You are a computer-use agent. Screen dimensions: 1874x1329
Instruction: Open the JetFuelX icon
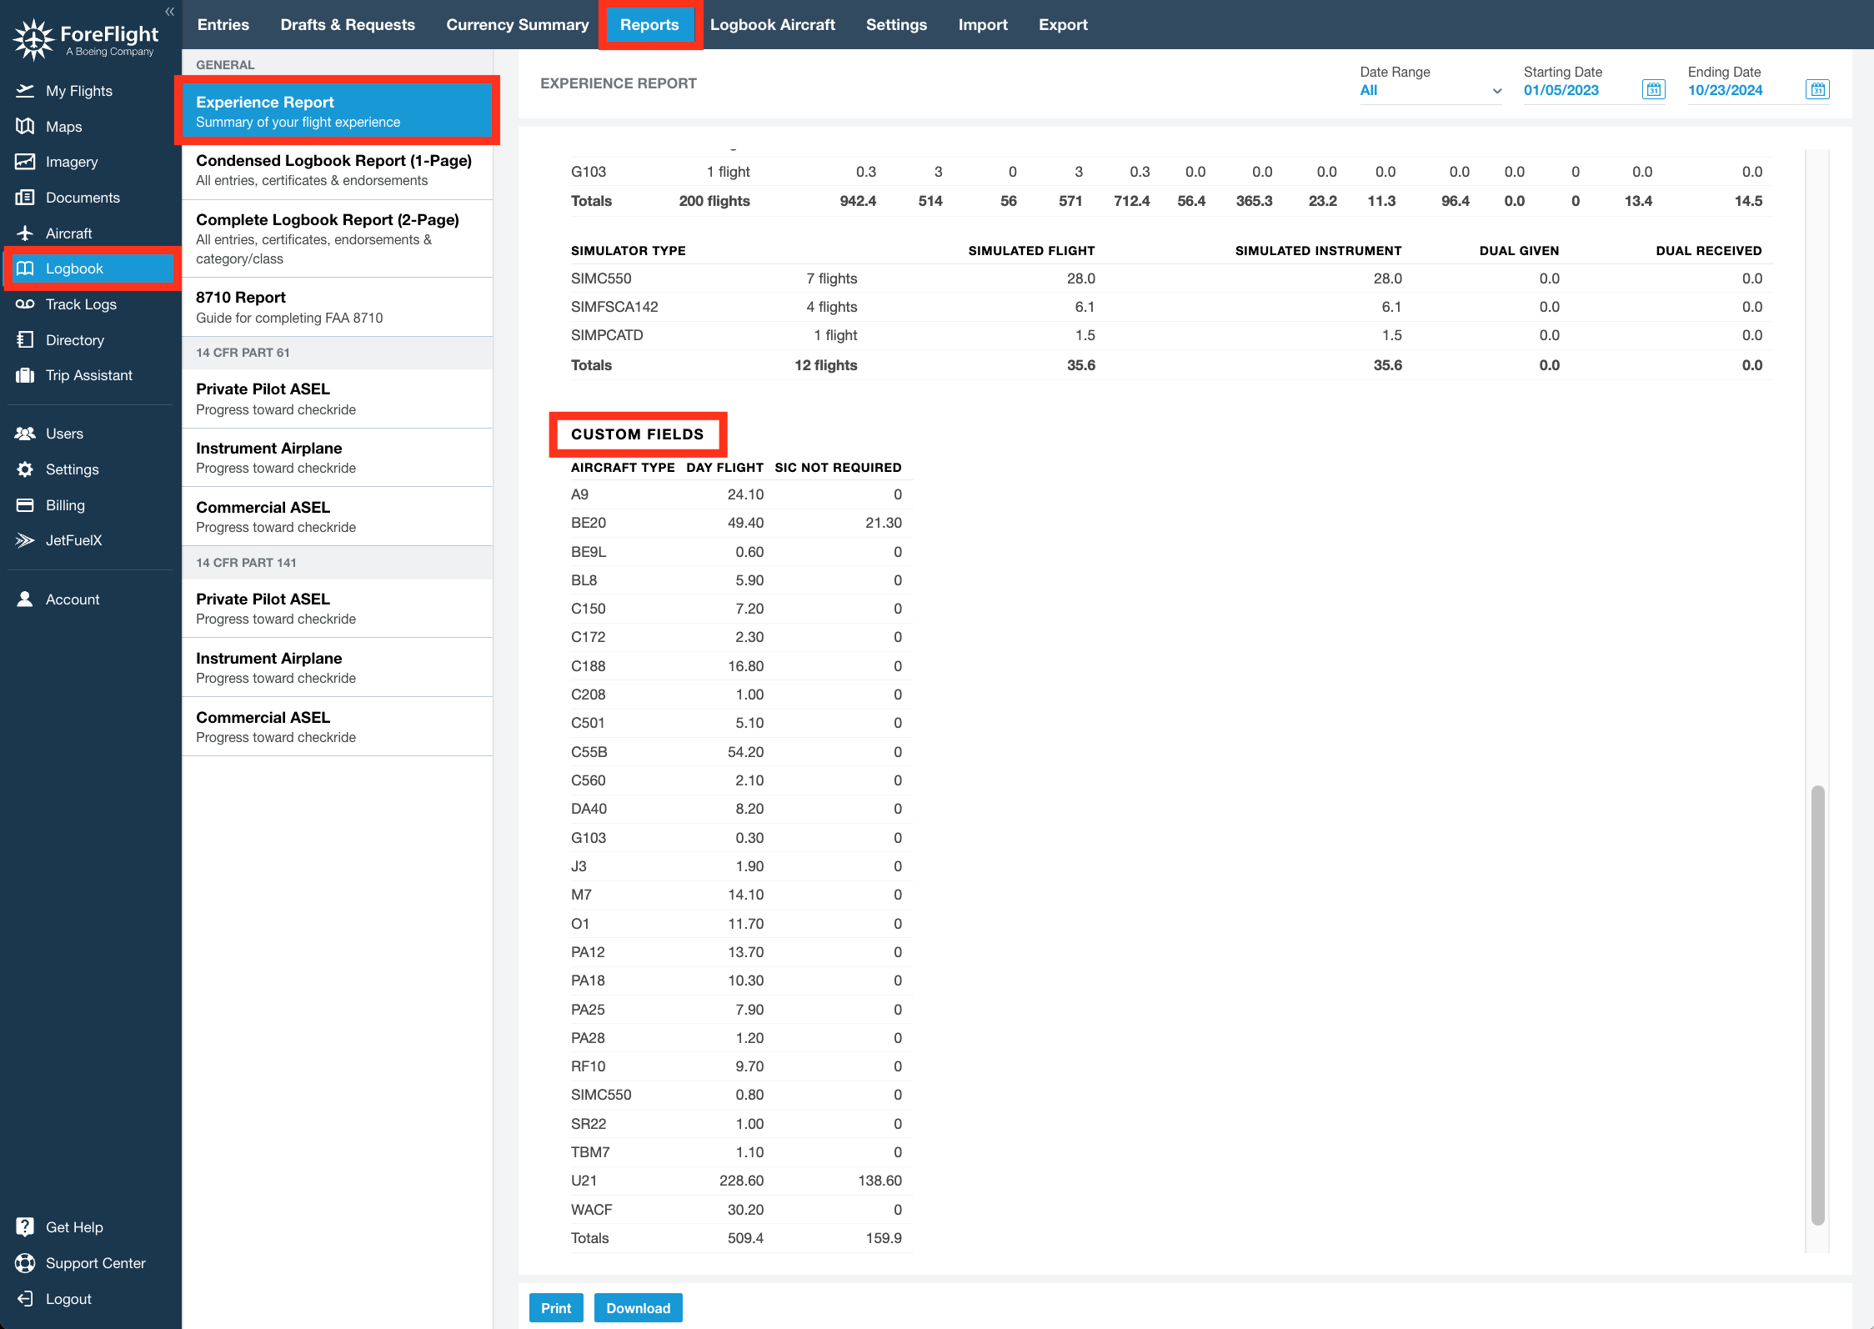(x=25, y=540)
